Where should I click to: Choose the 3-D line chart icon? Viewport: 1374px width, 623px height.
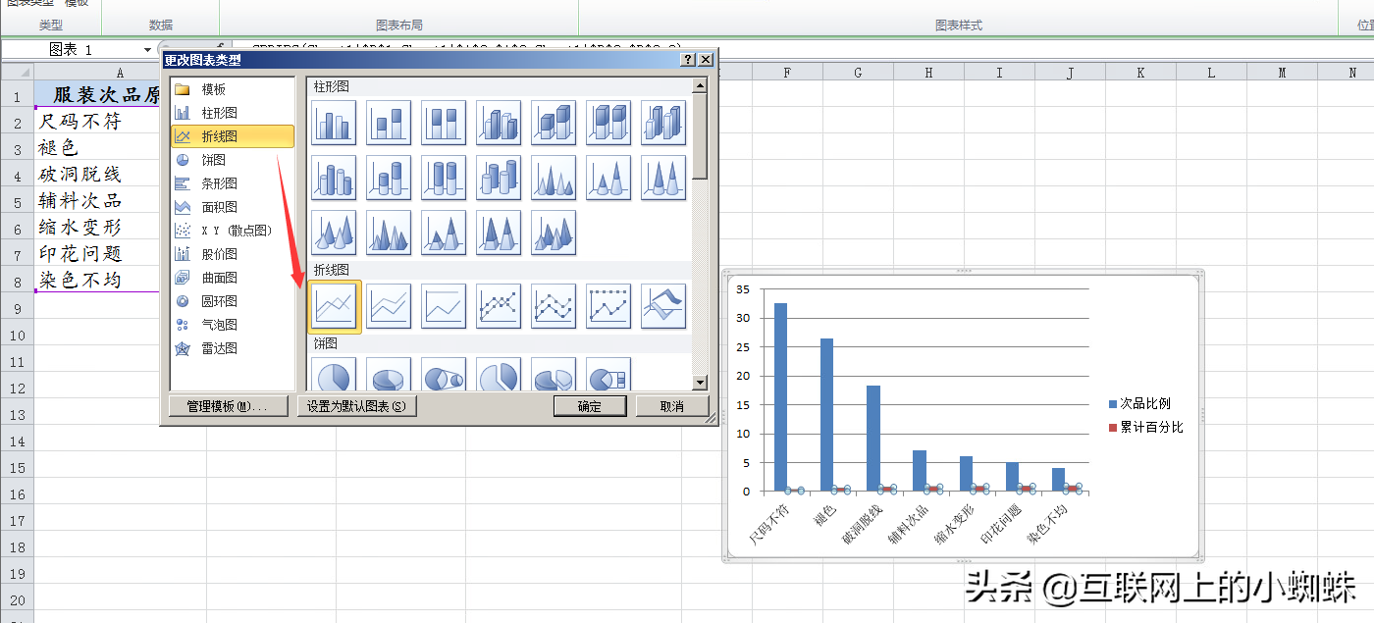point(663,306)
